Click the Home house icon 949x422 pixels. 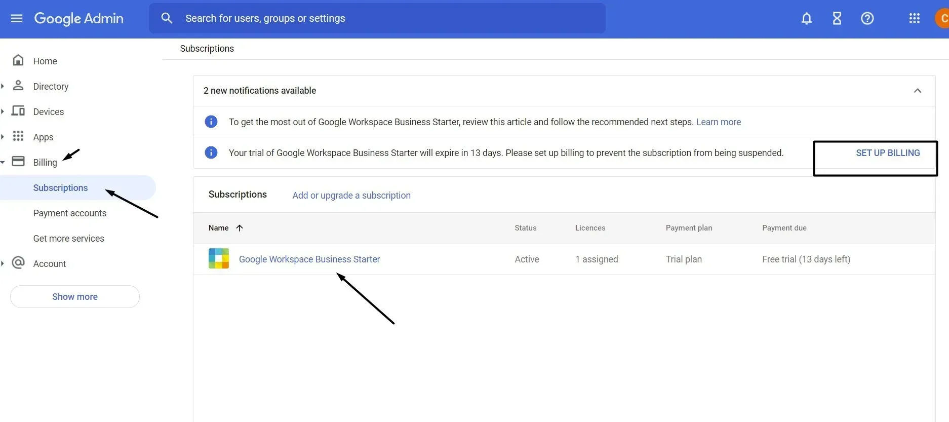click(18, 60)
